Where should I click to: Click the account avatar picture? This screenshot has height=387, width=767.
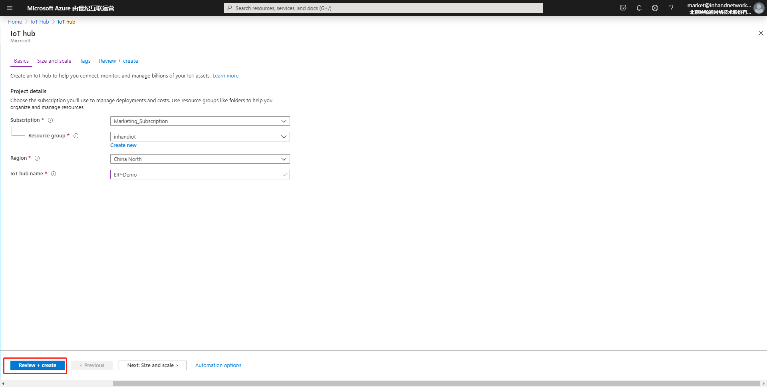[759, 8]
